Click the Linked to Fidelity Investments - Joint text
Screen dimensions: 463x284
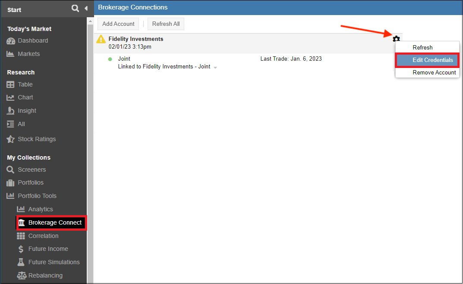coord(164,67)
